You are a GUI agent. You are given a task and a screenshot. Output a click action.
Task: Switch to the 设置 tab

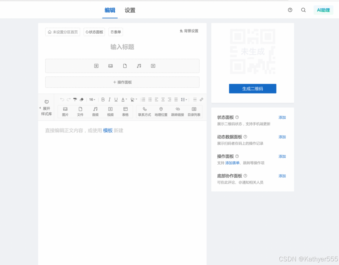pyautogui.click(x=130, y=10)
